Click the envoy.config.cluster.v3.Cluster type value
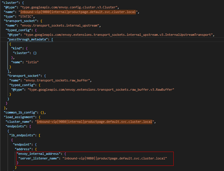The image size is (224, 171). [x=69, y=7]
